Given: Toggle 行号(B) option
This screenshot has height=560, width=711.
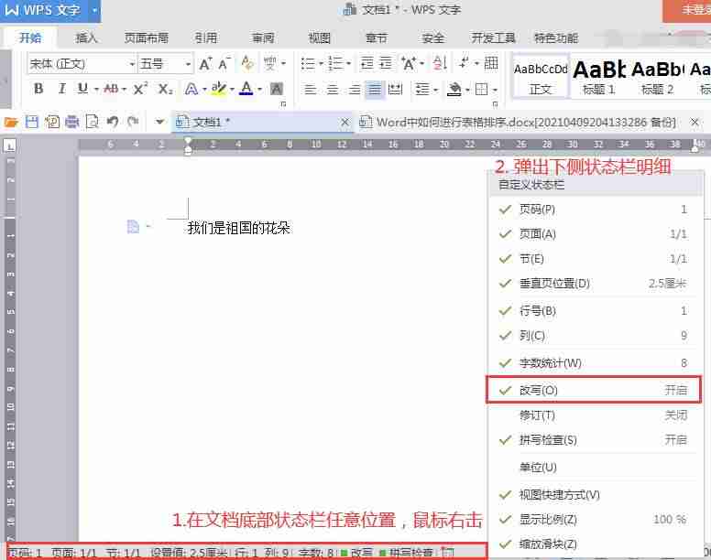Looking at the screenshot, I should coord(594,311).
